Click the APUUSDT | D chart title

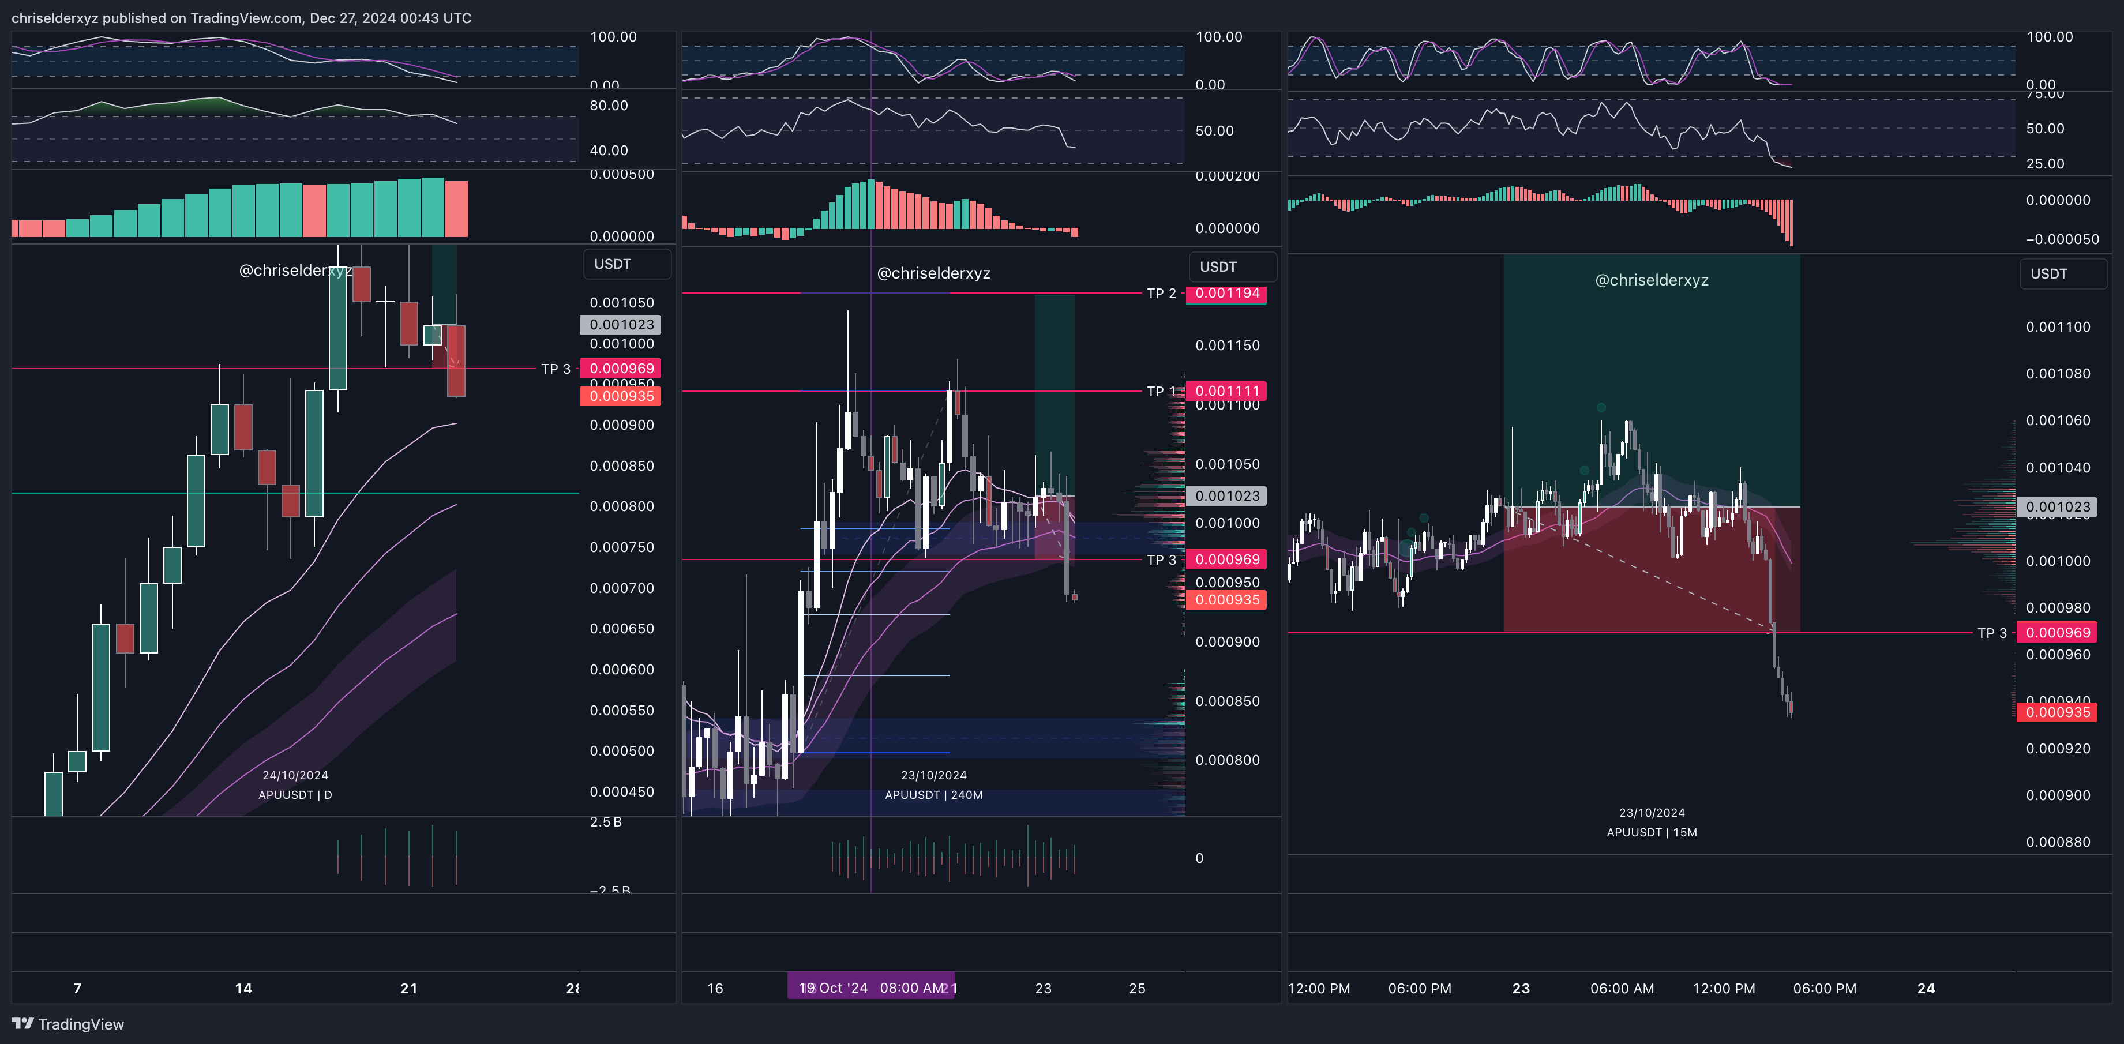point(295,795)
